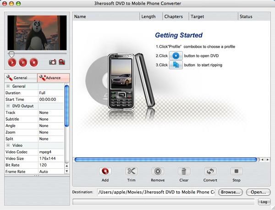This screenshot has width=275, height=210.
Task: Collapse the Video property group
Action: 8,145
